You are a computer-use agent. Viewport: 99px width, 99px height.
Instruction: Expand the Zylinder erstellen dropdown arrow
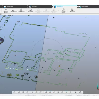tap(26, 11)
